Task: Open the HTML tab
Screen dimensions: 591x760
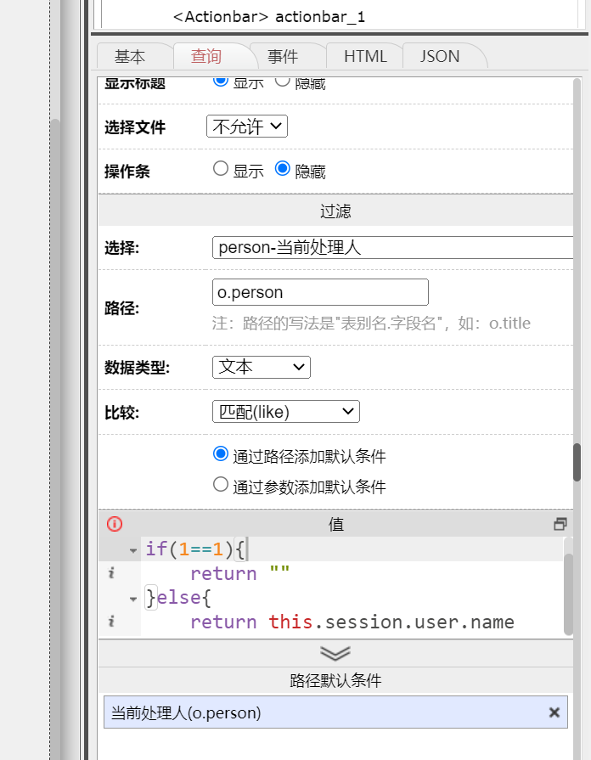Action: 365,57
